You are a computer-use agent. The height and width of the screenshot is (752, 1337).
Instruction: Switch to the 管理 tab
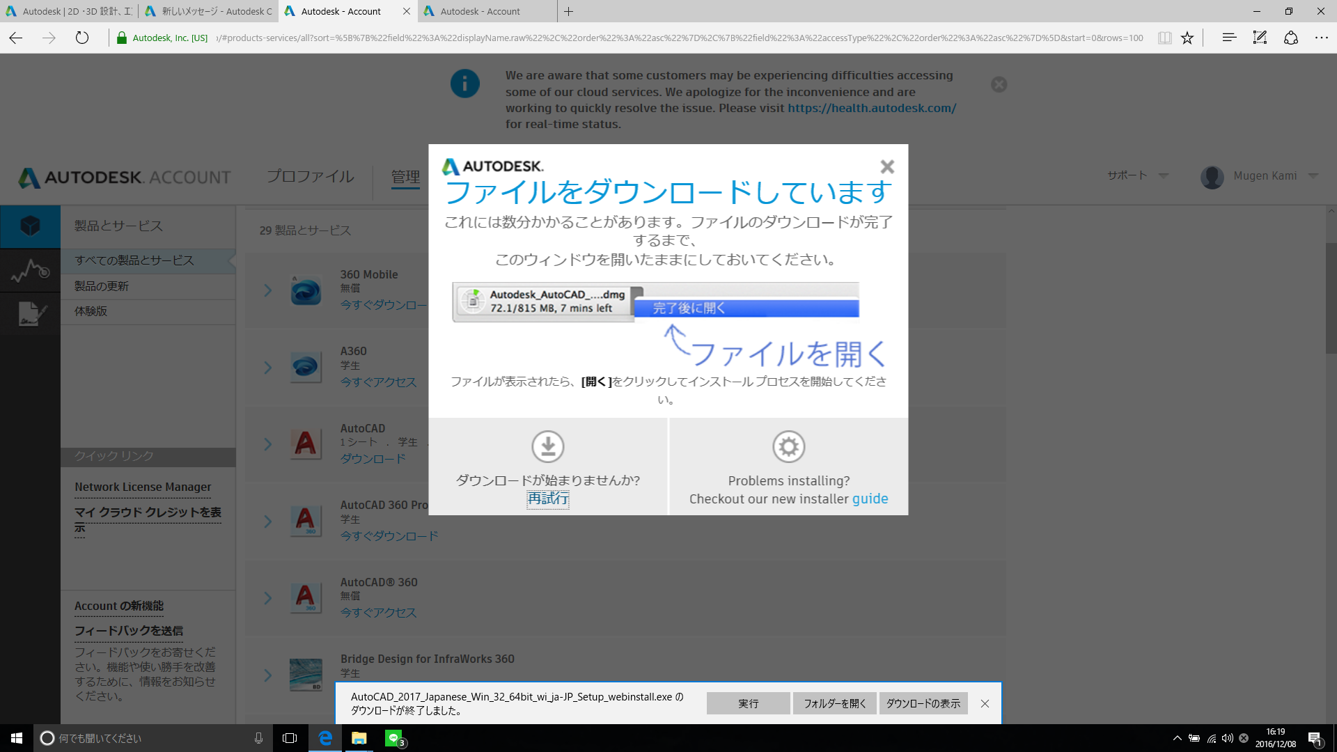(405, 178)
